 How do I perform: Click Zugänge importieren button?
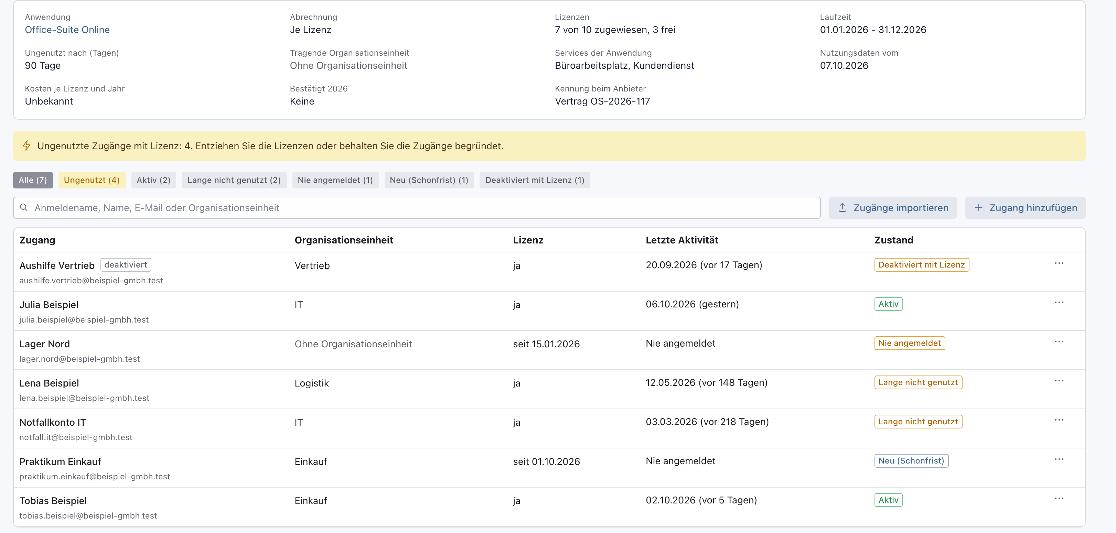[x=893, y=208]
